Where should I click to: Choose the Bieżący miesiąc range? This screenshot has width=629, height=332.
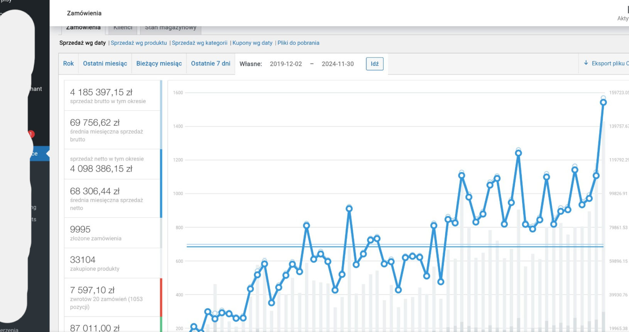tap(159, 64)
